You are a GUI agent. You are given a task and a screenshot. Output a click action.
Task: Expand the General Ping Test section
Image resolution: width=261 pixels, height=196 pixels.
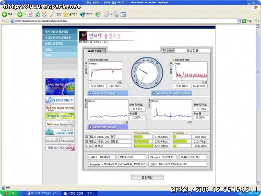coord(108,94)
